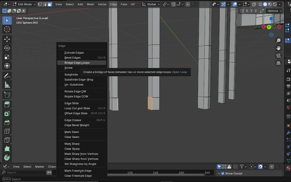291x182 pixels.
Task: Select the Add Cube tool
Action: pos(7,95)
